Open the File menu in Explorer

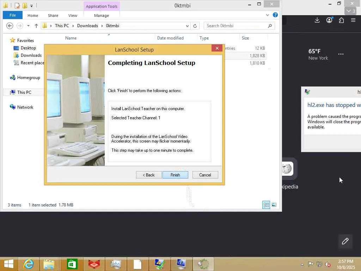13,15
